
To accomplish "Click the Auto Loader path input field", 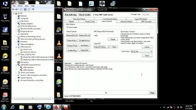I will click(x=114, y=27).
